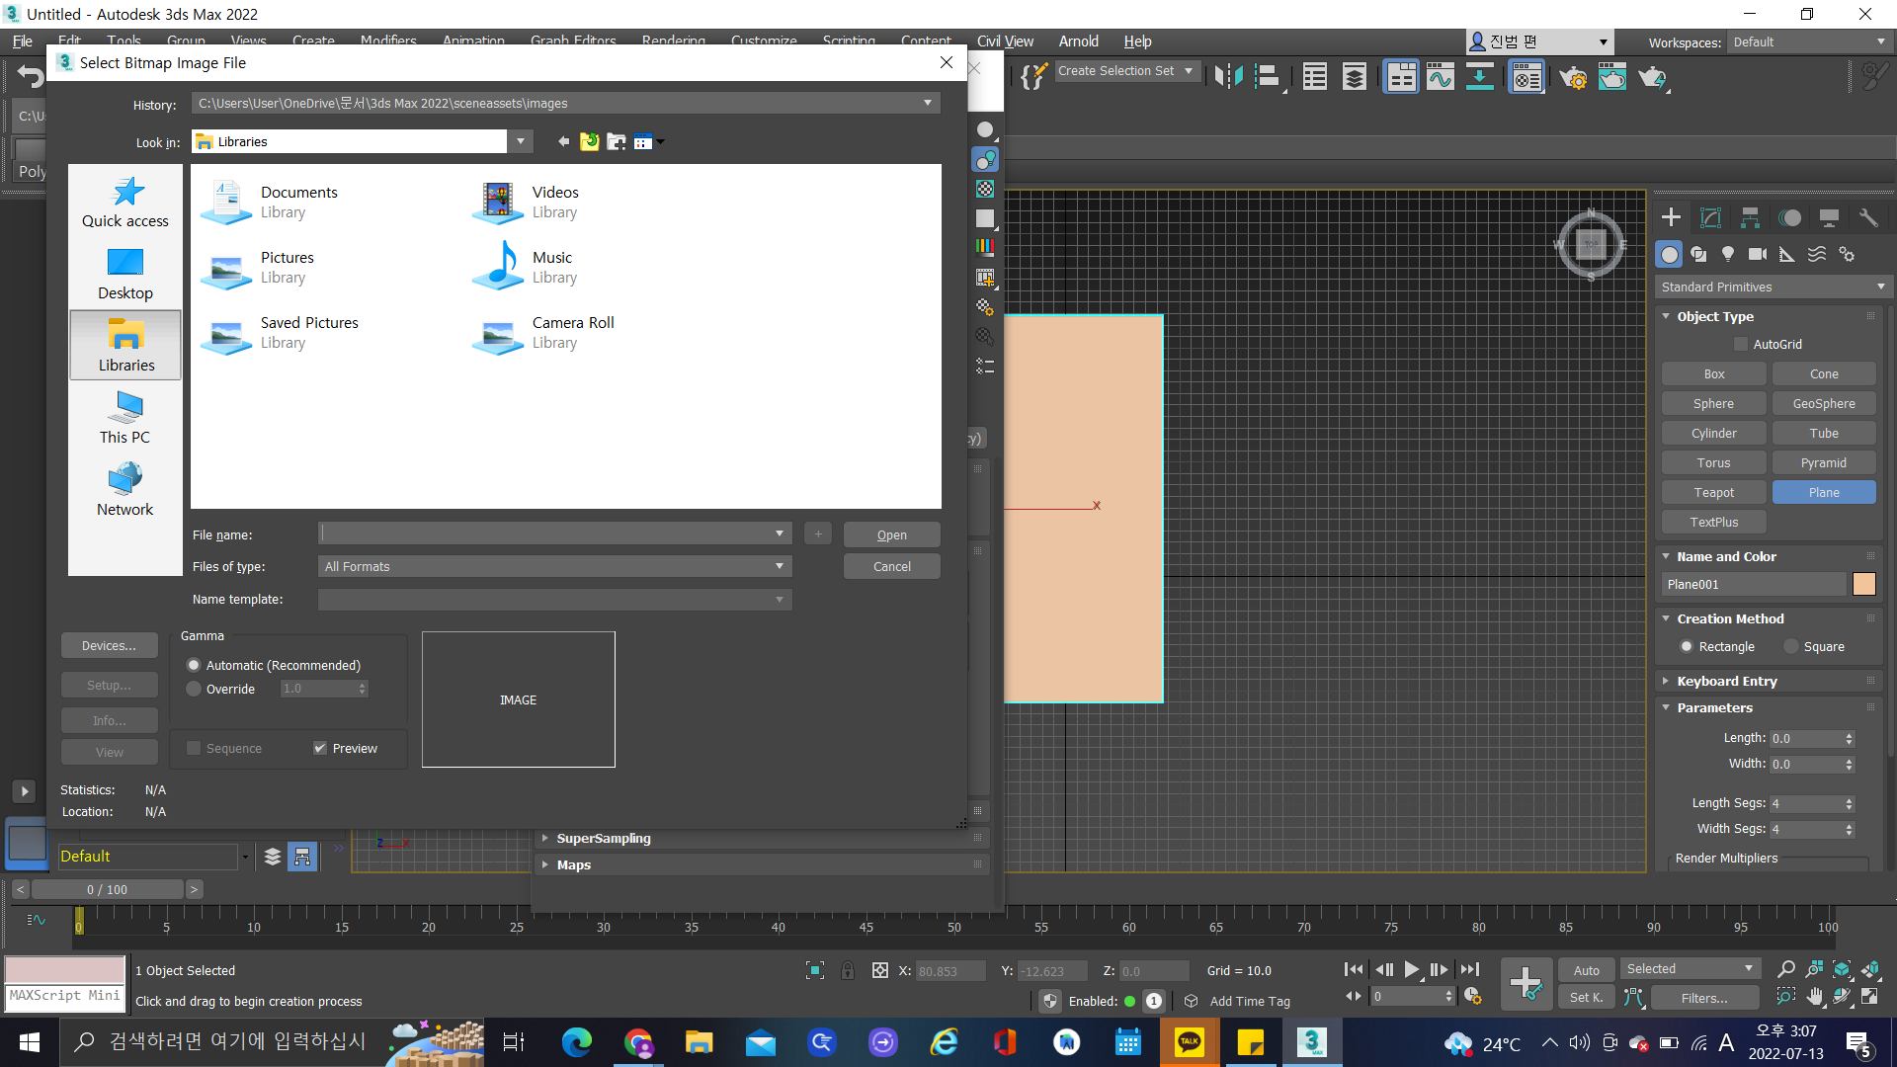Screen dimensions: 1897x1067
Task: Click the Teapot primitive button
Action: coord(1713,492)
